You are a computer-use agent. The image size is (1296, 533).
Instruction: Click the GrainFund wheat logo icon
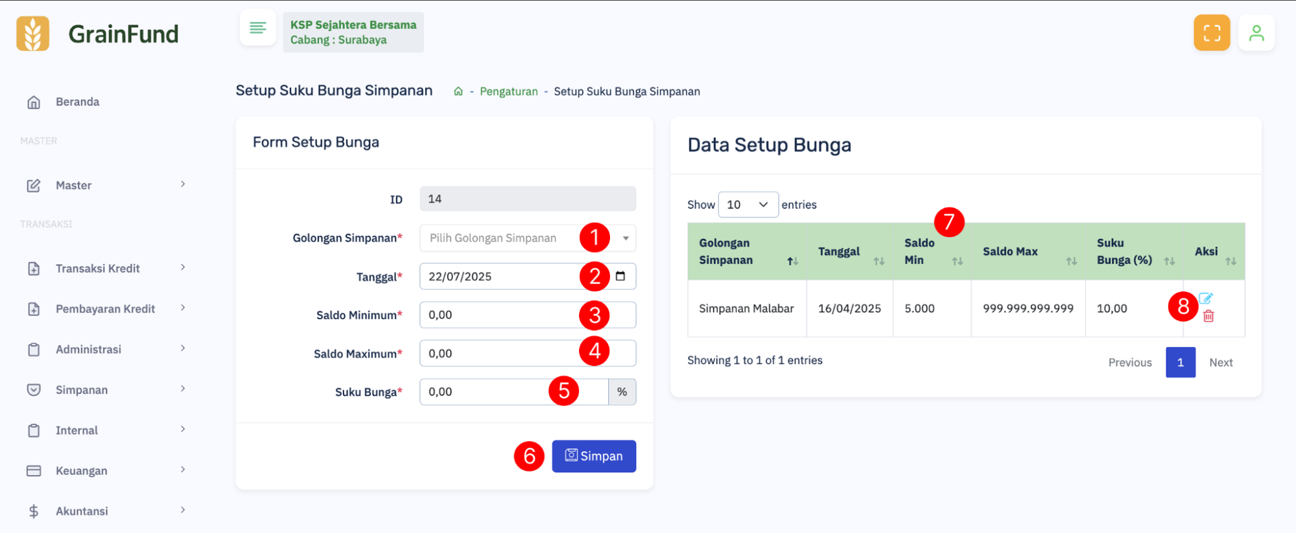point(32,34)
